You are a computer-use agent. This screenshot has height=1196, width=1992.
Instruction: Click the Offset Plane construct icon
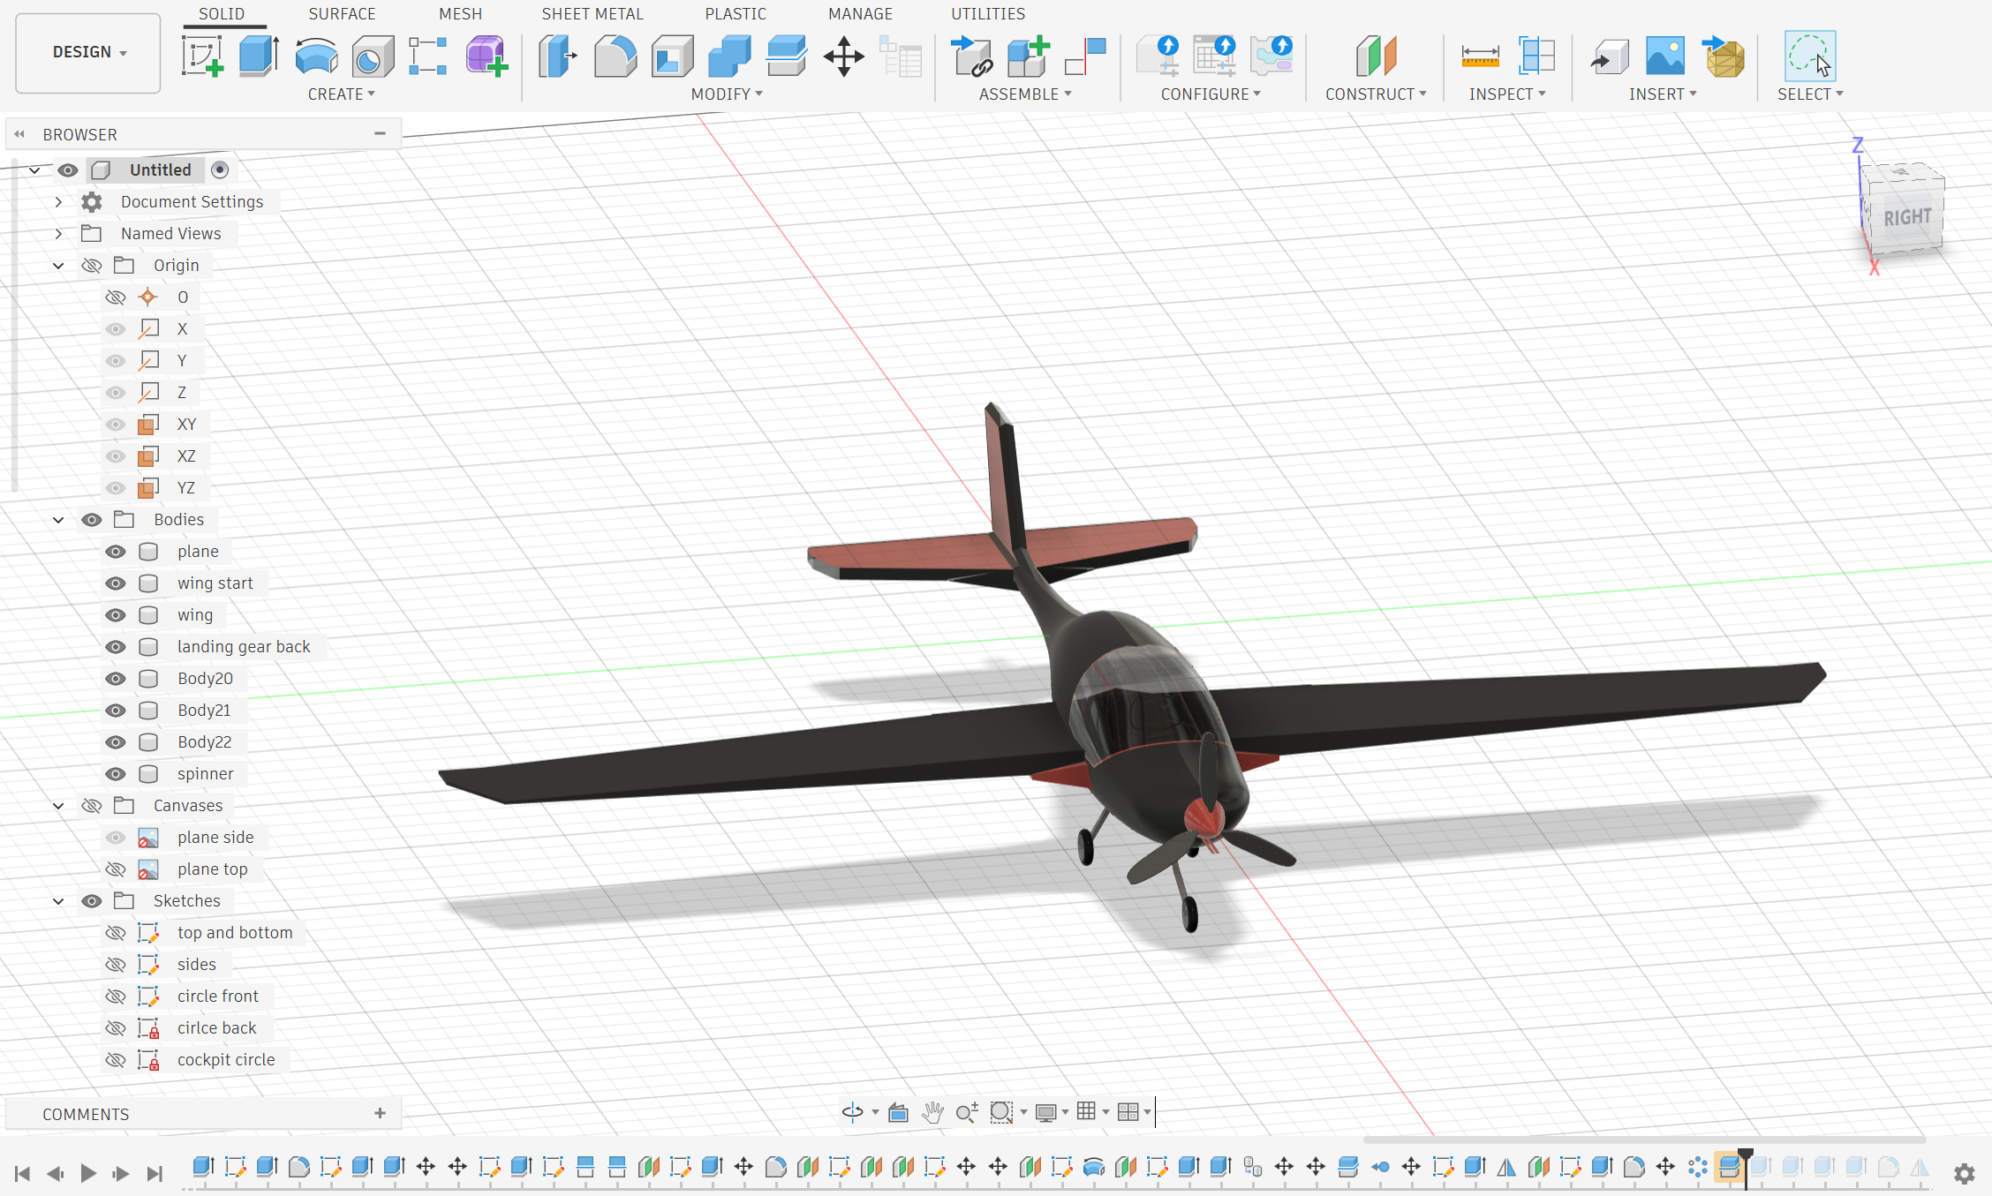point(1377,56)
